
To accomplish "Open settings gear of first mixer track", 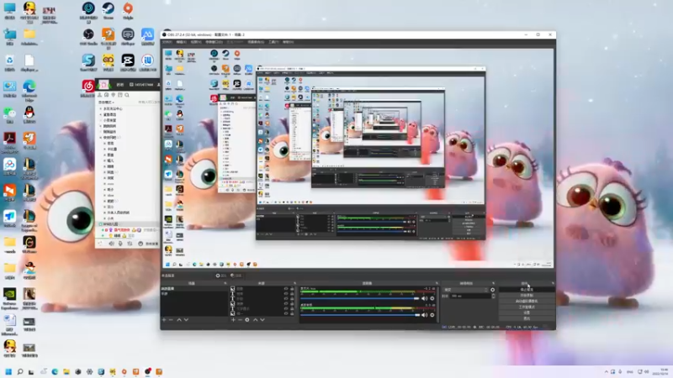I will point(432,298).
